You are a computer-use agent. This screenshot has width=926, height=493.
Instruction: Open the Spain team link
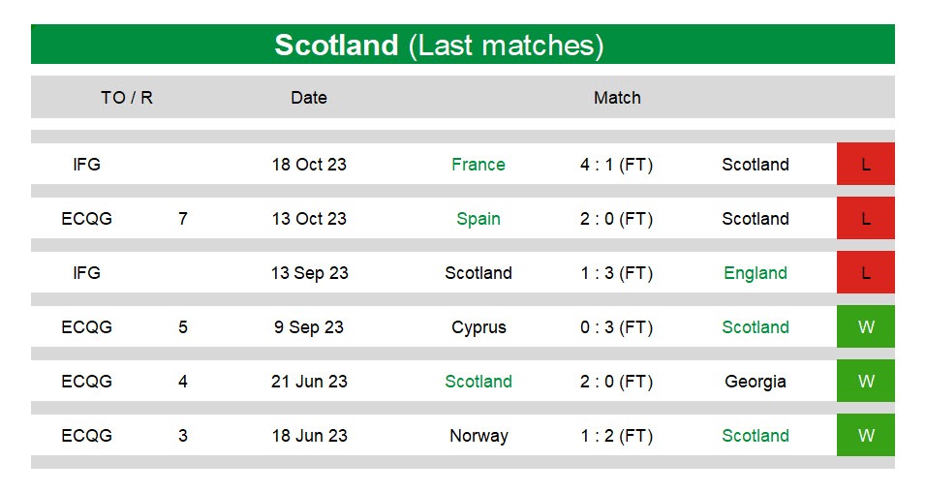pyautogui.click(x=478, y=219)
